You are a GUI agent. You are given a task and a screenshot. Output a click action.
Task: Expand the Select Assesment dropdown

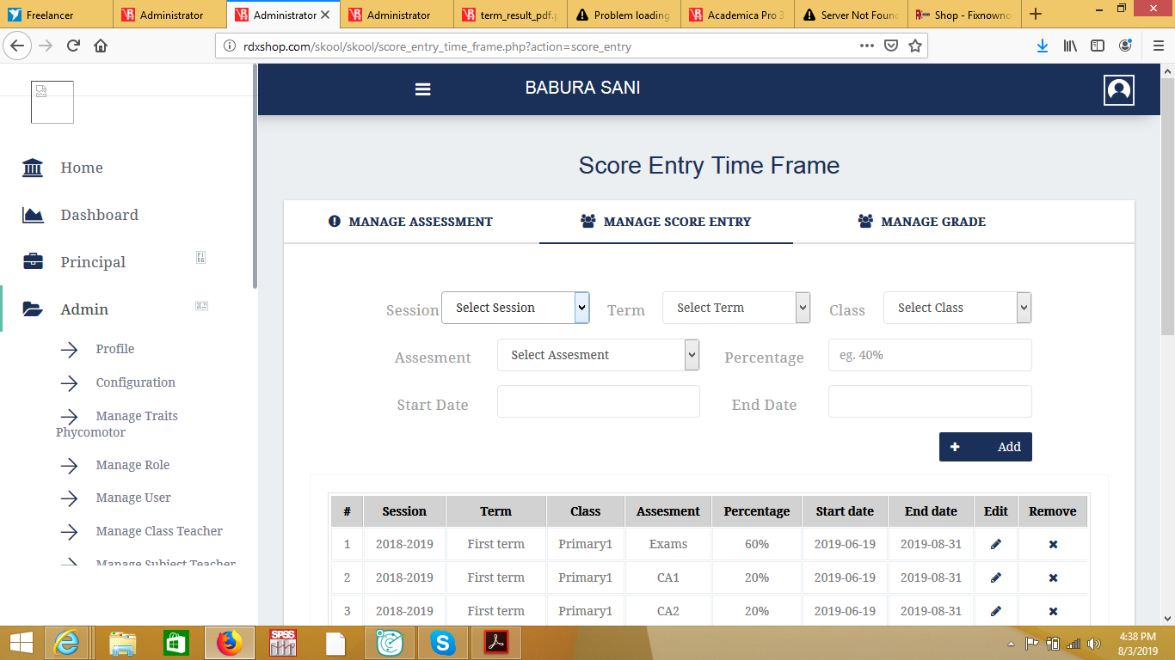[x=598, y=355]
